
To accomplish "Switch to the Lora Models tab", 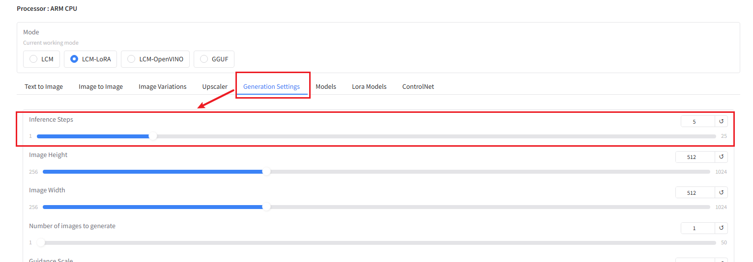I will (x=369, y=87).
